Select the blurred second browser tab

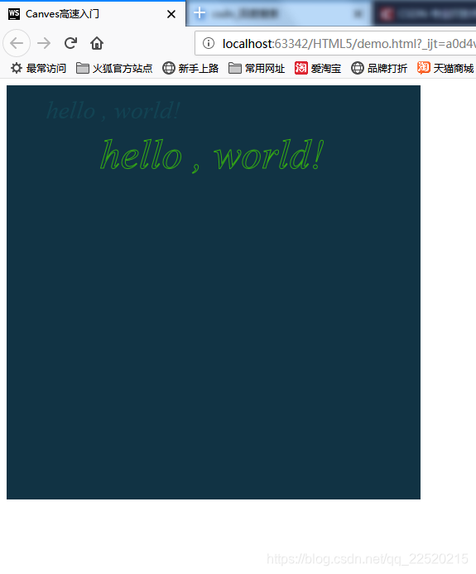click(x=279, y=14)
